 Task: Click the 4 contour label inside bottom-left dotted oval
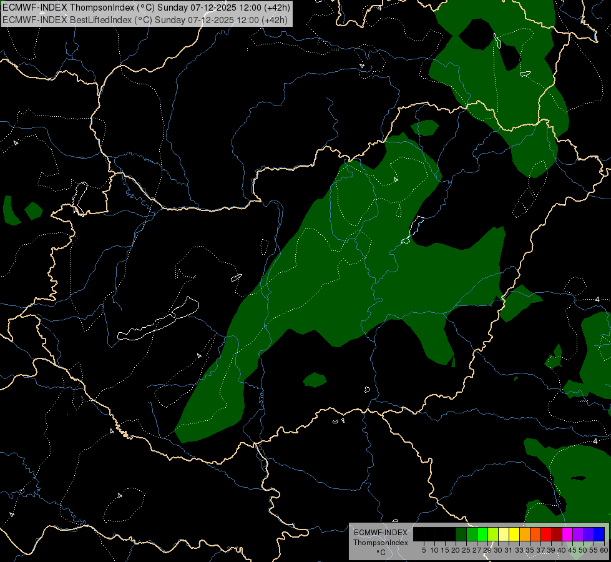coord(120,495)
